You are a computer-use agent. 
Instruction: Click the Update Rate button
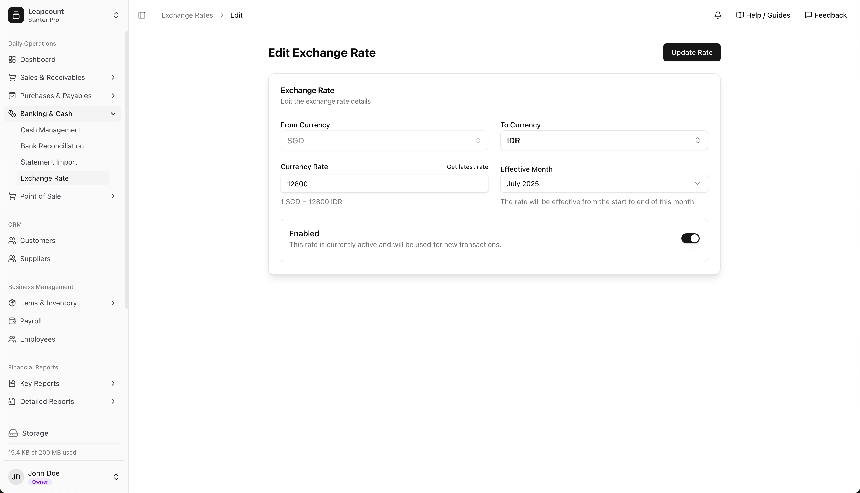692,53
